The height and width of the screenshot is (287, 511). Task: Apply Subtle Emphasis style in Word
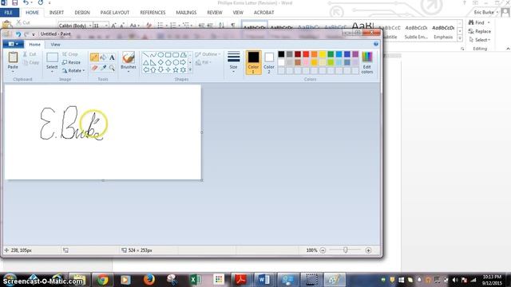pyautogui.click(x=416, y=32)
